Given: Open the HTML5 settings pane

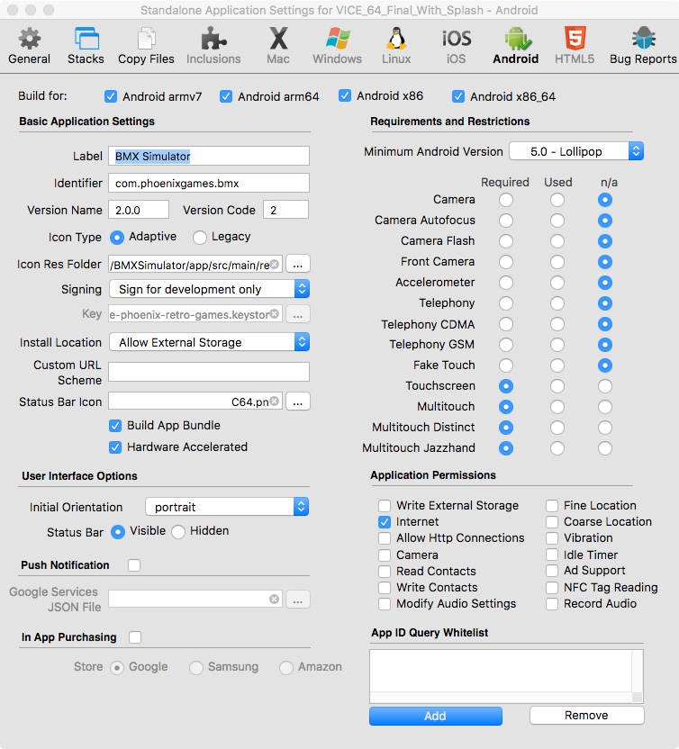Looking at the screenshot, I should [x=574, y=45].
